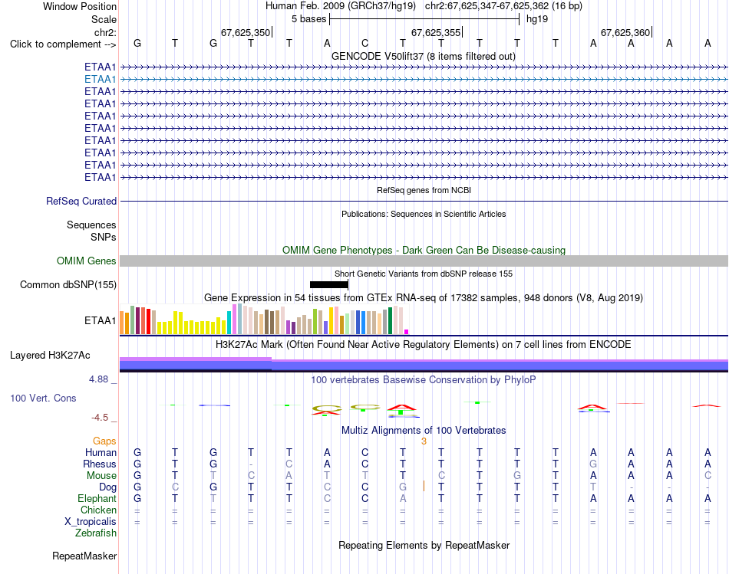This screenshot has height=574, width=729.
Task: Click the GTEx Gene Expression track title
Action: point(424,297)
